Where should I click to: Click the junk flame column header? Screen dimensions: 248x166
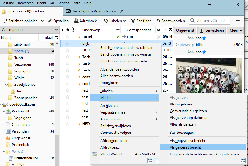coord(158,30)
